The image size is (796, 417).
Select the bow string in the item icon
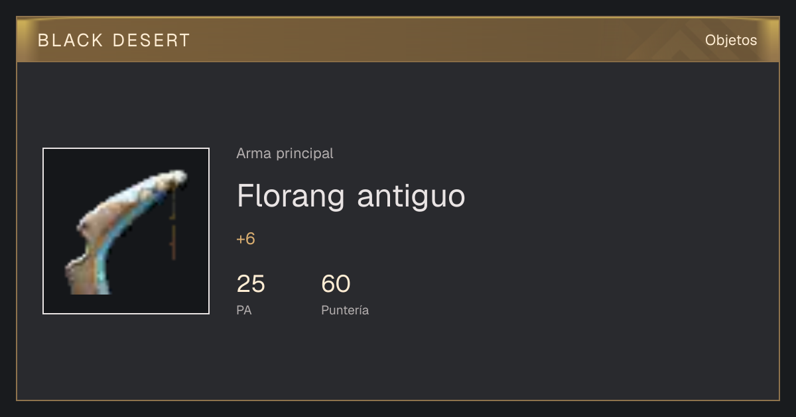coord(173,225)
